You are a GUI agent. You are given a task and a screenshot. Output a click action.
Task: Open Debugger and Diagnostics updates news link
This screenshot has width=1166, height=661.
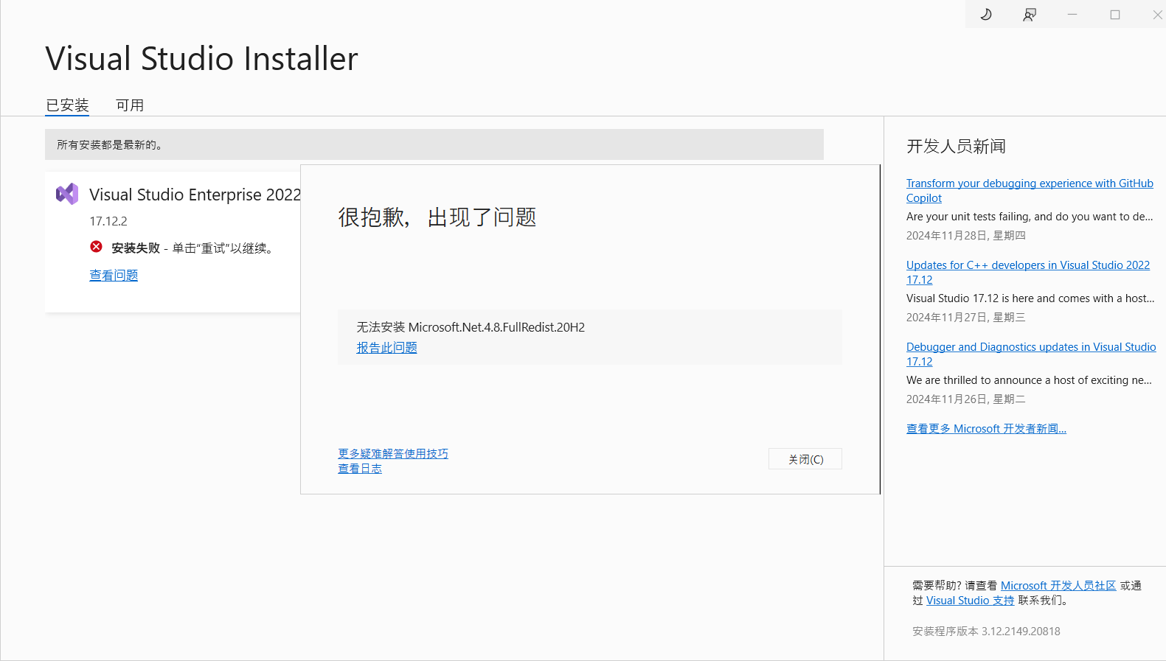[1031, 354]
